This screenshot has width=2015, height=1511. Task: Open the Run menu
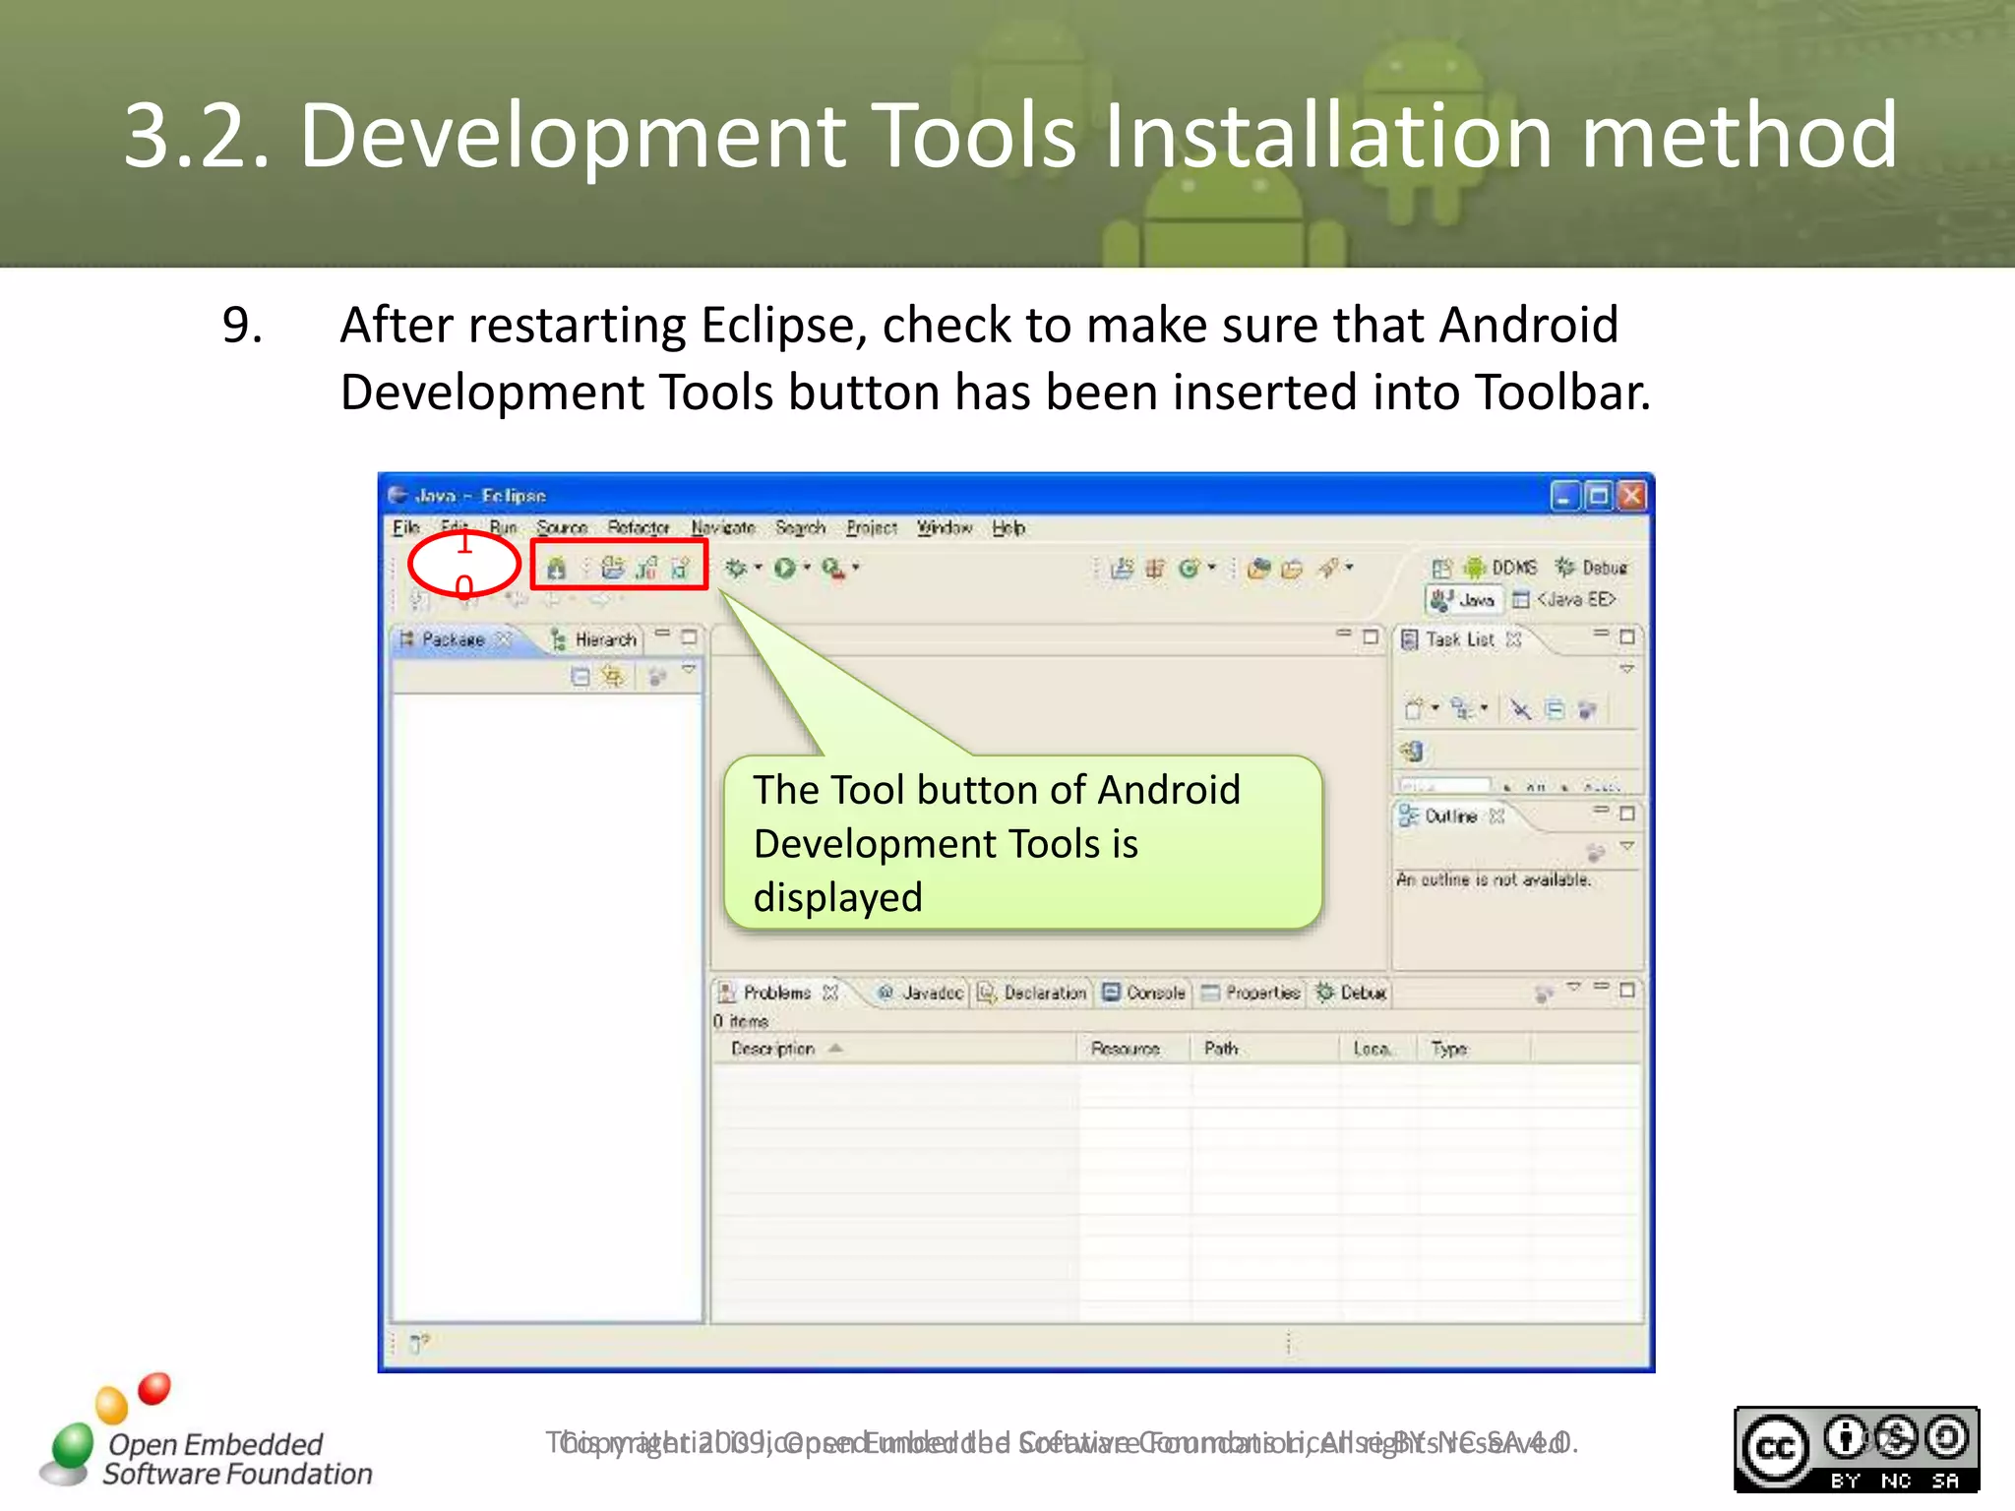(503, 527)
